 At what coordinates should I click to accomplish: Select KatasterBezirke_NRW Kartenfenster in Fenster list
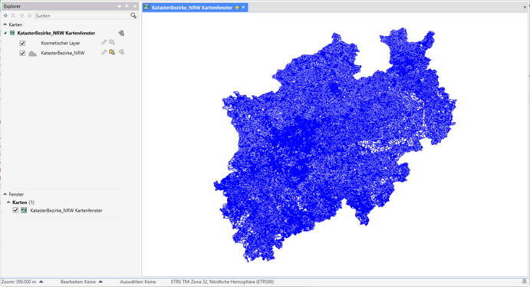point(66,210)
